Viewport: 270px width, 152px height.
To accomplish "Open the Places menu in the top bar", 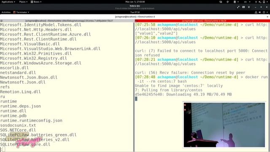I will [23, 2].
